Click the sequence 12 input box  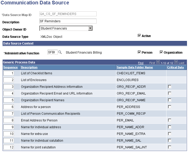pyautogui.click(x=9, y=147)
